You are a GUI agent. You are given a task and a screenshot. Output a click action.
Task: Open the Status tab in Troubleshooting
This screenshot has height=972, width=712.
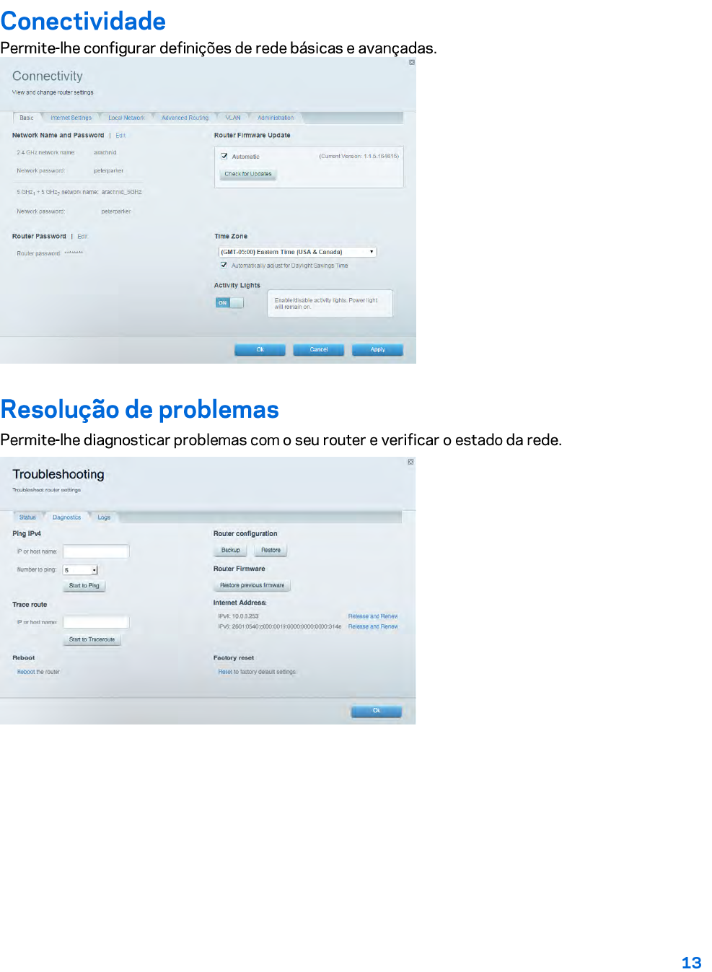27,517
